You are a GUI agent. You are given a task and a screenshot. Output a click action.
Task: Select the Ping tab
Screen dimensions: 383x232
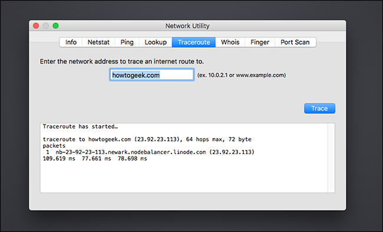(x=127, y=42)
